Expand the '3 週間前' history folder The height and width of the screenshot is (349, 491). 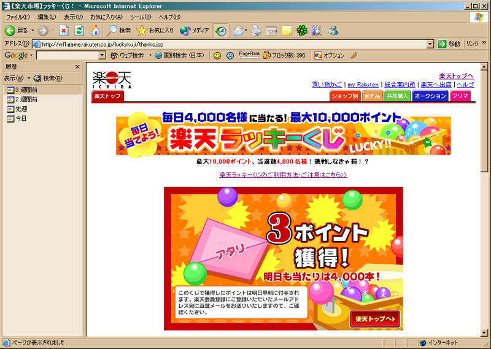pos(22,90)
